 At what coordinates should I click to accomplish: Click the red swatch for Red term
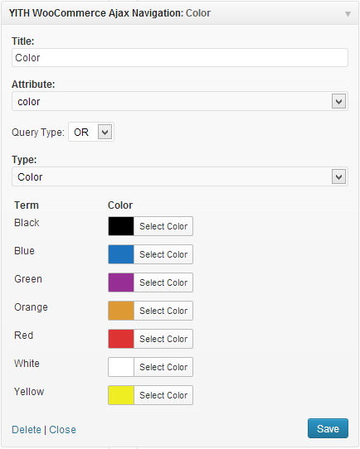(x=121, y=339)
